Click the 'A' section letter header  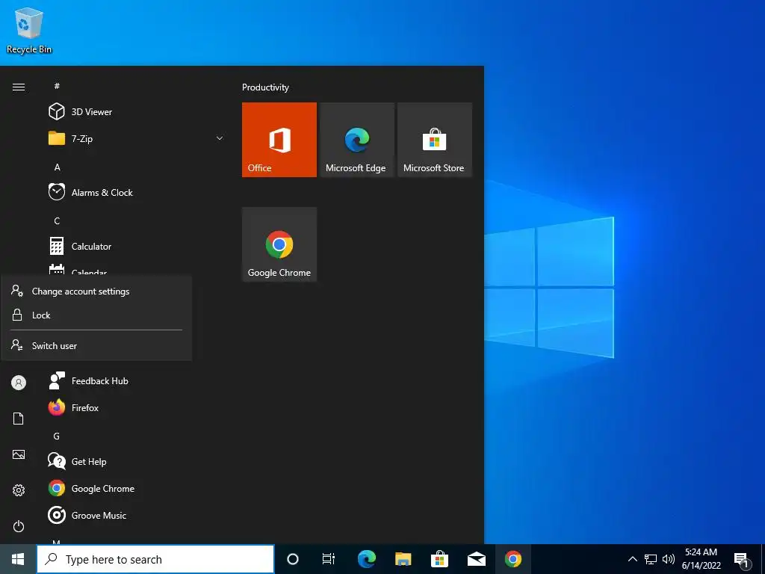(57, 167)
